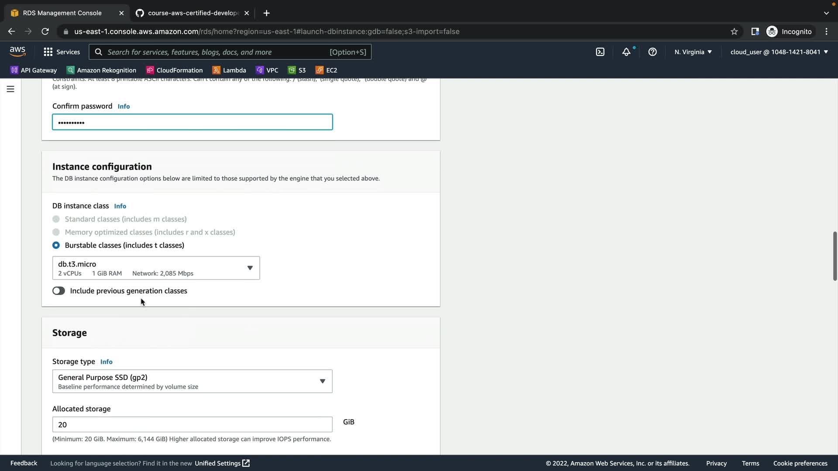This screenshot has height=471, width=838.
Task: Select Burstable classes radio button
Action: pyautogui.click(x=56, y=245)
